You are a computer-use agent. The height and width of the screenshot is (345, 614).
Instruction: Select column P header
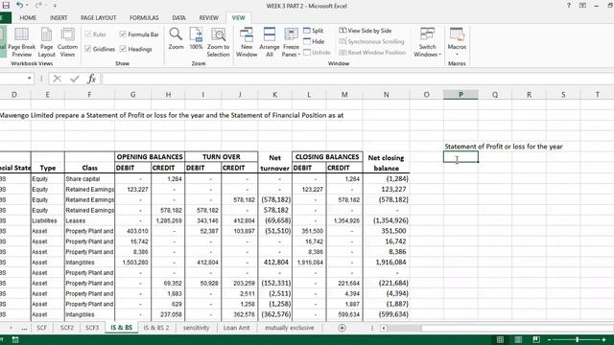click(460, 95)
